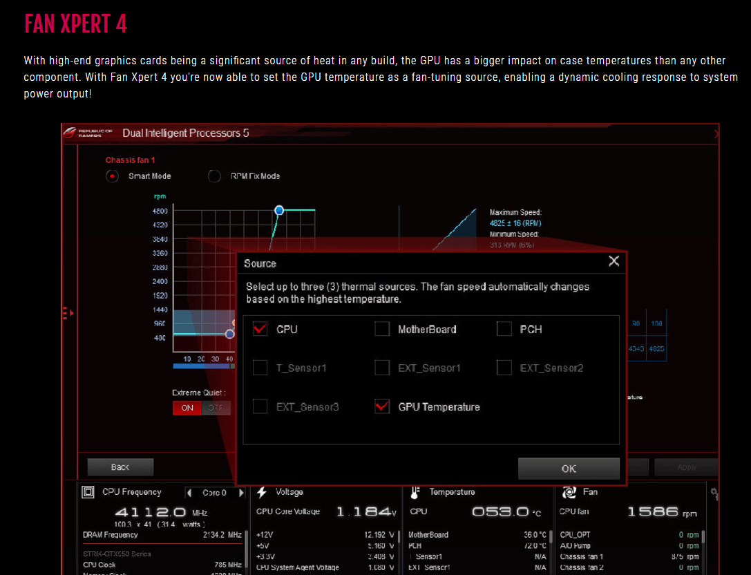Viewport: 751px width, 575px height.
Task: Click the CPU Frequency chip icon
Action: coord(88,492)
